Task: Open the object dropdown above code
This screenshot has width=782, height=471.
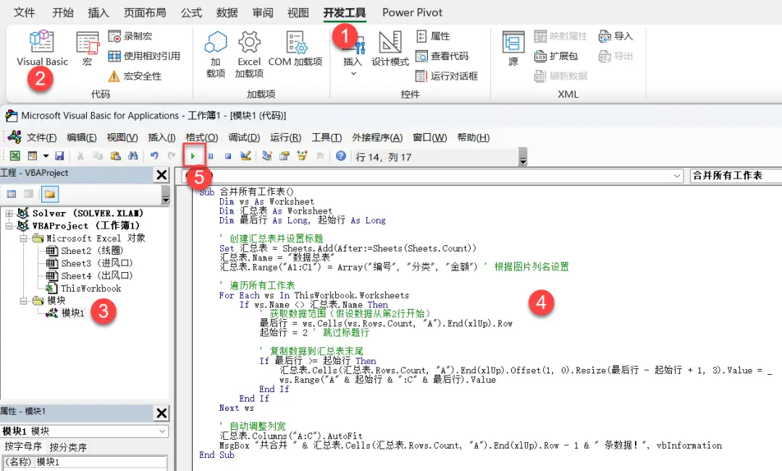Action: 677,176
